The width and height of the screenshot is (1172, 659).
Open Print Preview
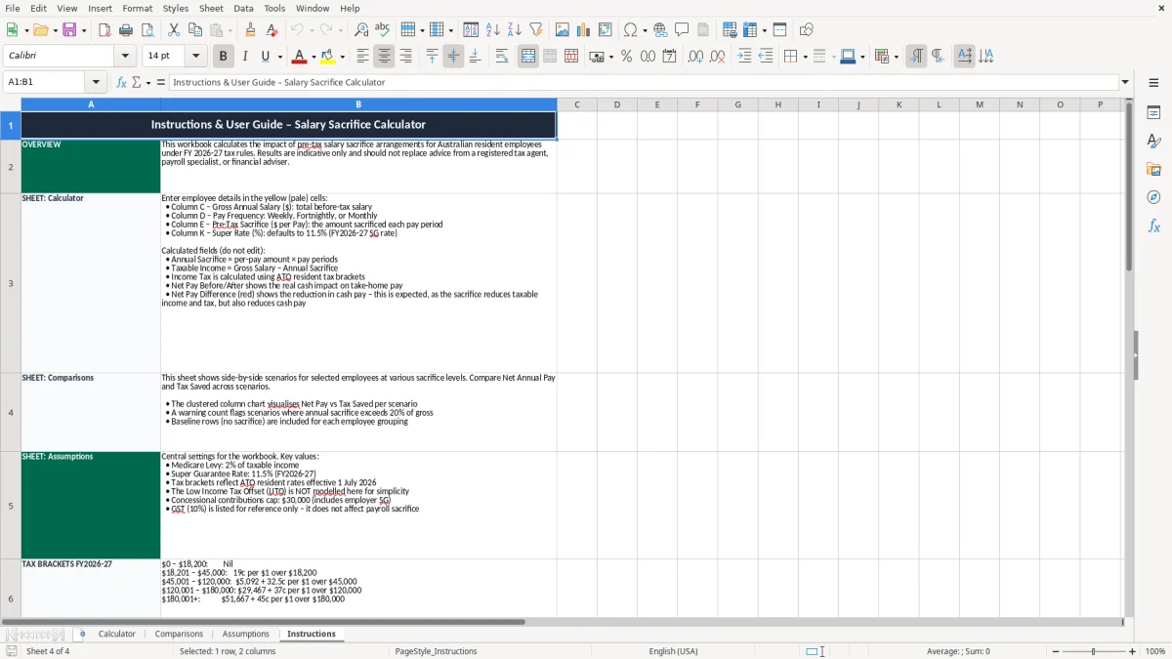click(146, 30)
